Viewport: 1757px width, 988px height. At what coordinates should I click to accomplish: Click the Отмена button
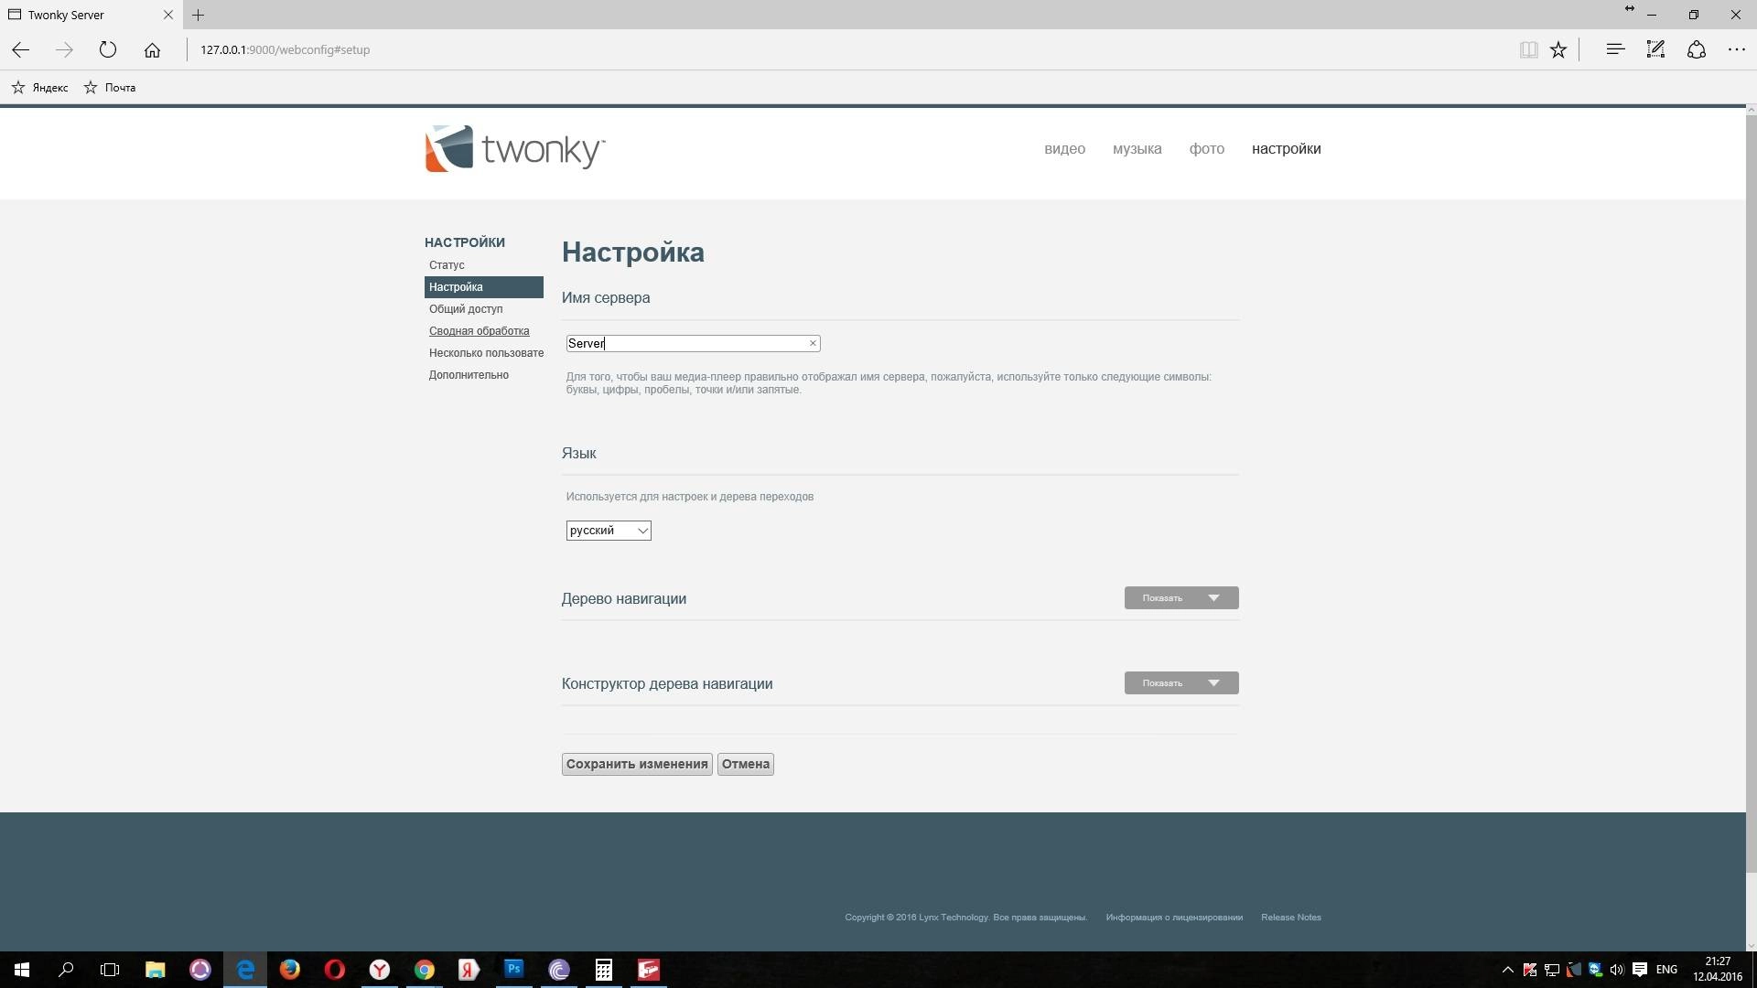point(746,764)
